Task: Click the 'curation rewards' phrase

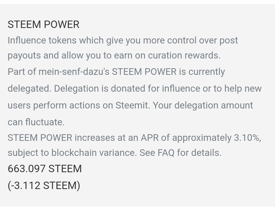Action: 184,56
